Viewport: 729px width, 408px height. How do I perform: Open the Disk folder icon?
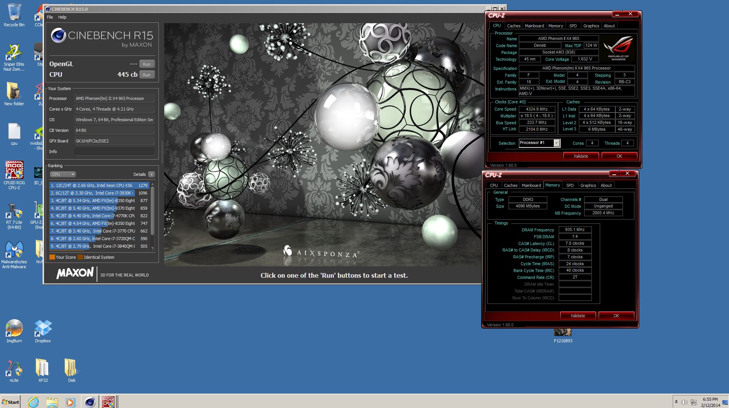[x=71, y=371]
